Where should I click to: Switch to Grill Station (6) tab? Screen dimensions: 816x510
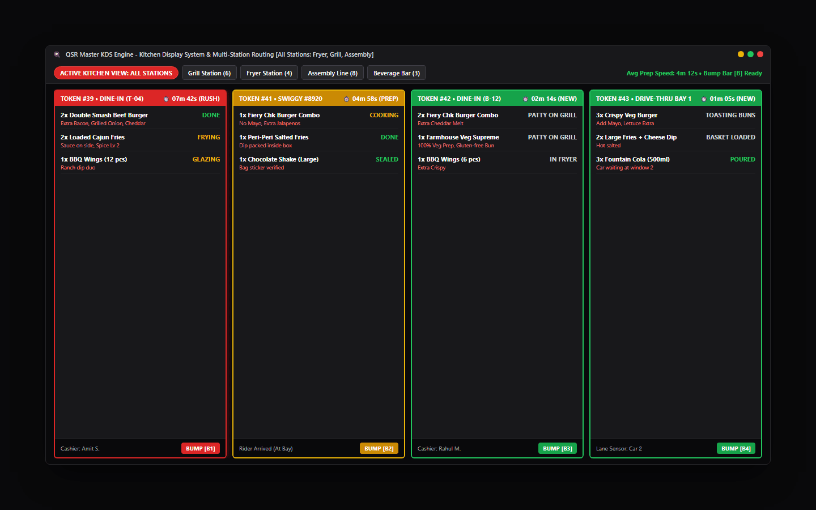tap(209, 73)
